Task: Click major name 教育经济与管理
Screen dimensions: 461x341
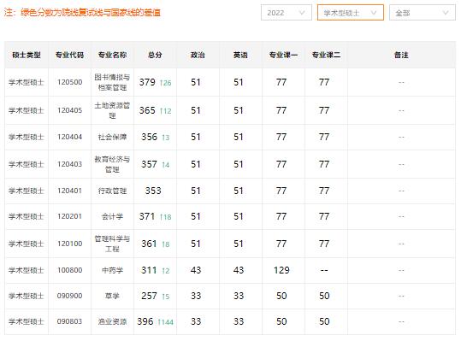Action: click(x=112, y=164)
